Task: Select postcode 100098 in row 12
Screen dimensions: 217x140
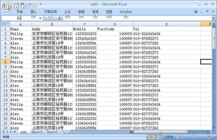Action: [115, 81]
